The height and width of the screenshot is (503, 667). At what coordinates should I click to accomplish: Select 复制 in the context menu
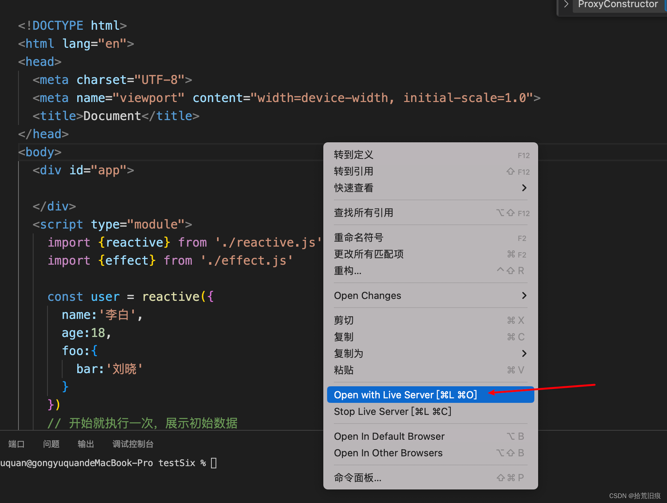[430, 337]
